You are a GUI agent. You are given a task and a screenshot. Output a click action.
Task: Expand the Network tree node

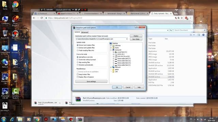click(111, 67)
